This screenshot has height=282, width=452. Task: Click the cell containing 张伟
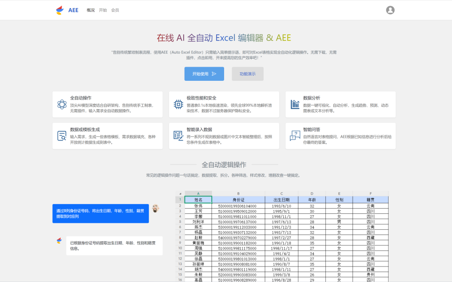click(198, 206)
